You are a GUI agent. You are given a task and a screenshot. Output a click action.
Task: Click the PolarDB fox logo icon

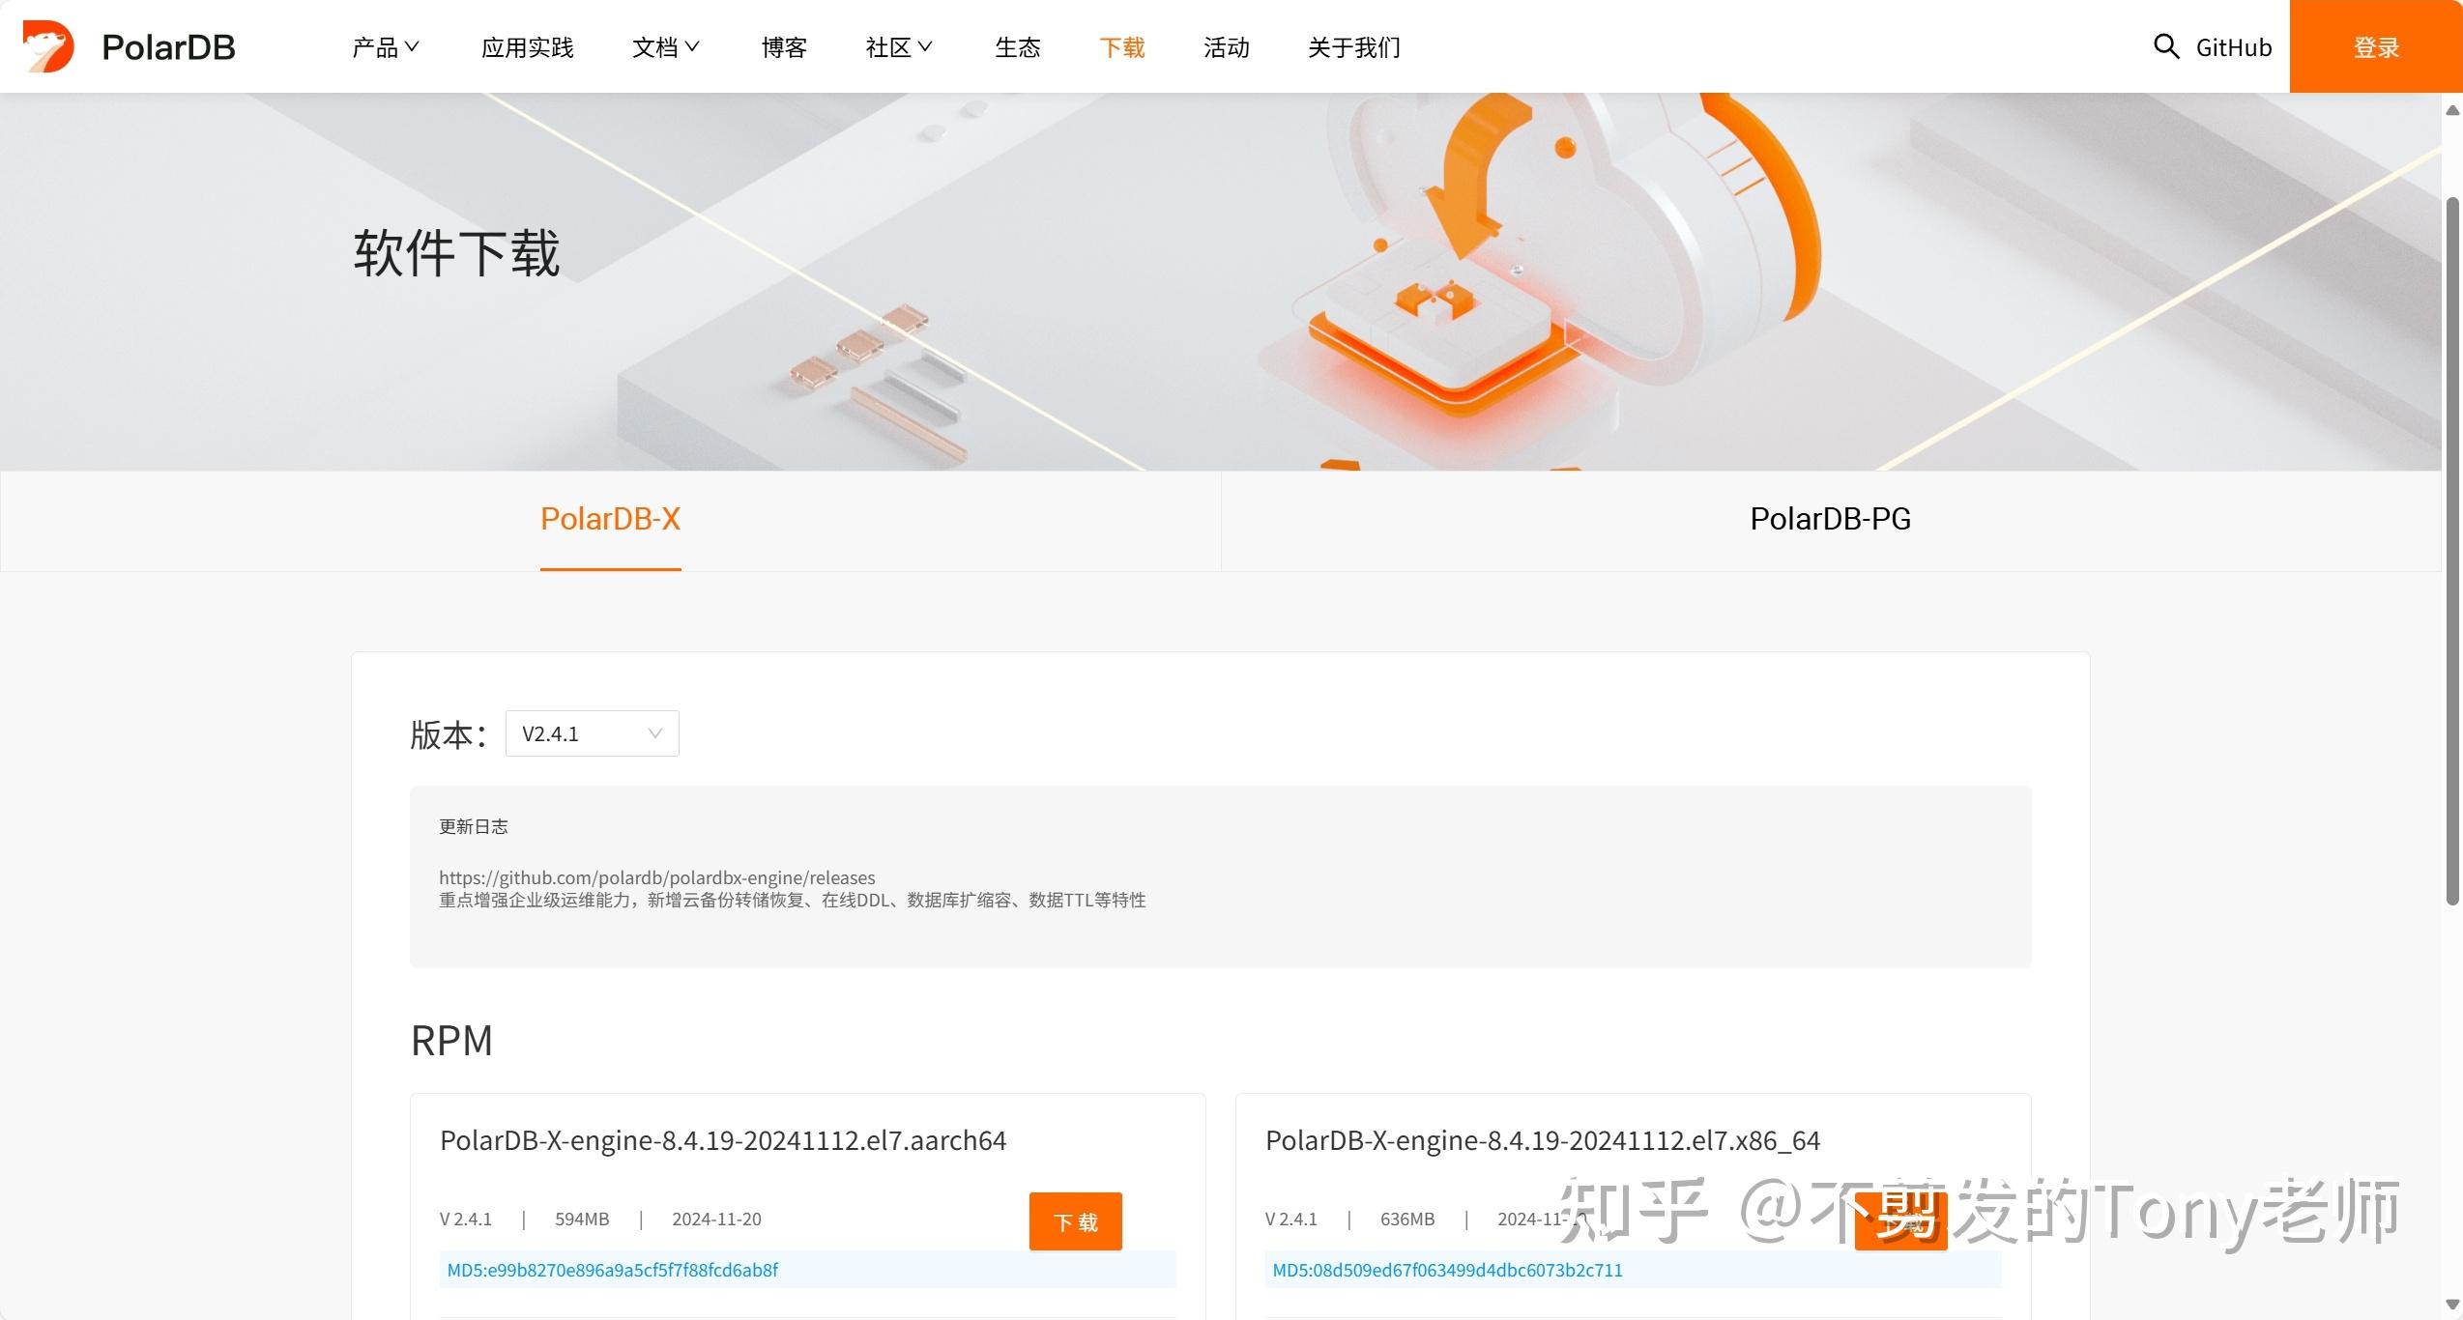click(48, 46)
